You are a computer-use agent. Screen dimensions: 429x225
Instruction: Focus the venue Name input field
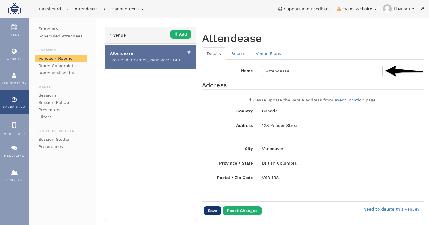(x=322, y=71)
